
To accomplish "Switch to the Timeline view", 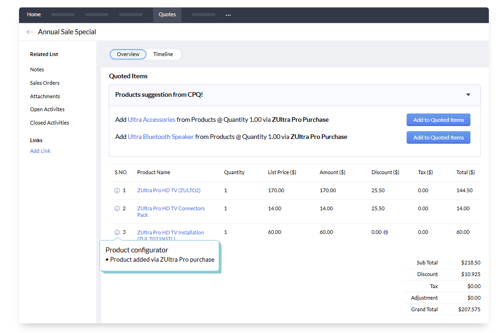I will (x=163, y=54).
